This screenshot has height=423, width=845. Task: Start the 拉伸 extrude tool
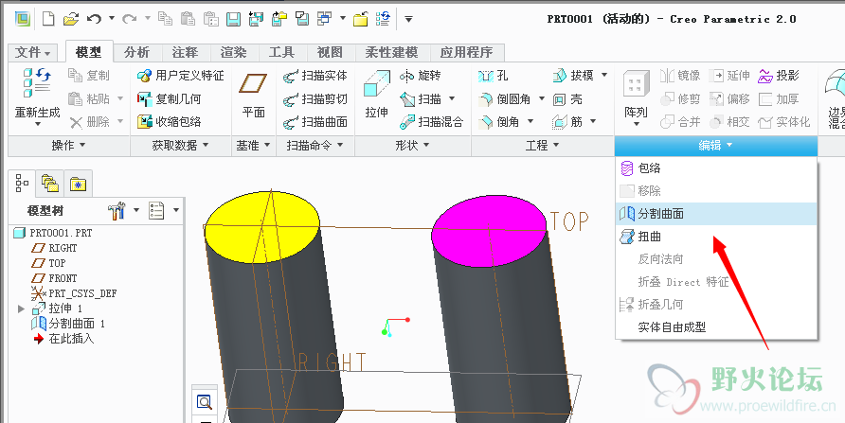pos(377,95)
